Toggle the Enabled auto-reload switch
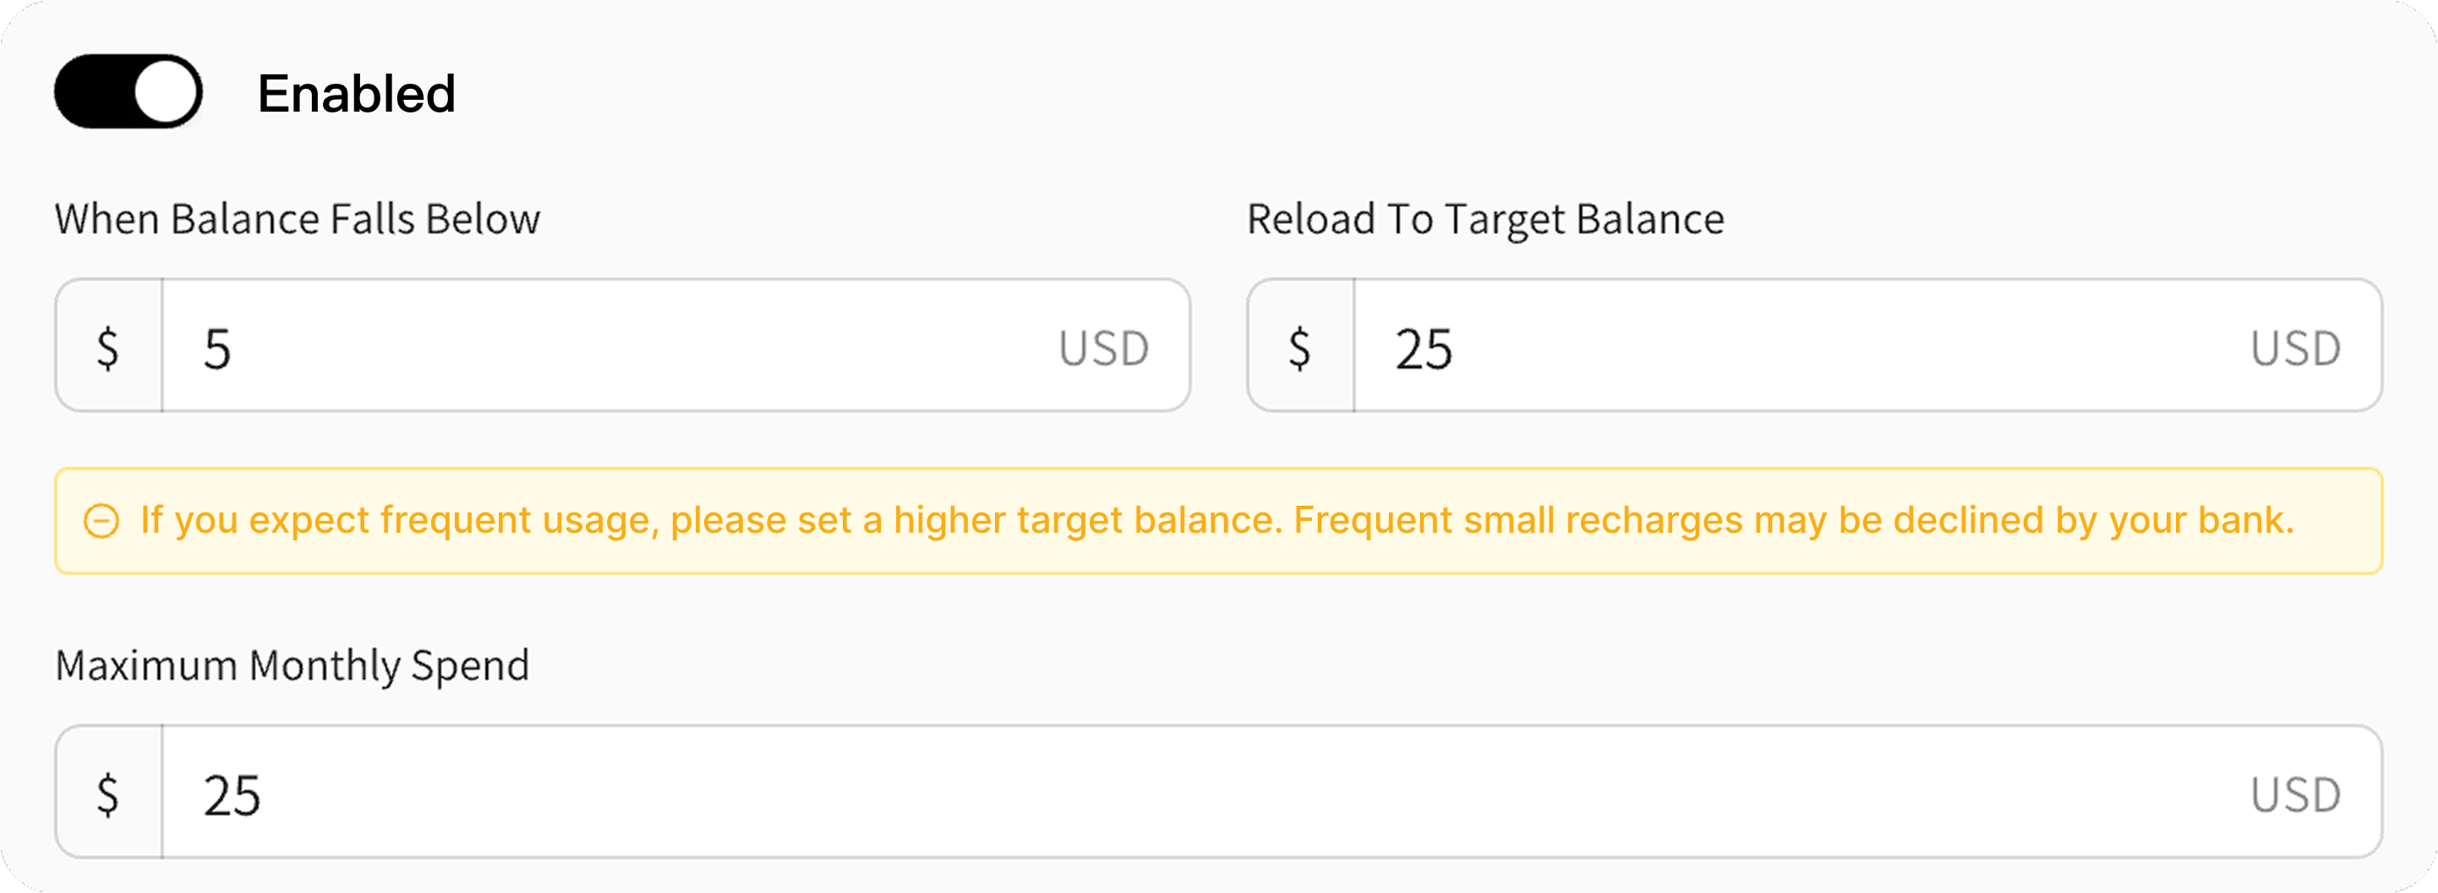This screenshot has height=893, width=2438. click(128, 92)
